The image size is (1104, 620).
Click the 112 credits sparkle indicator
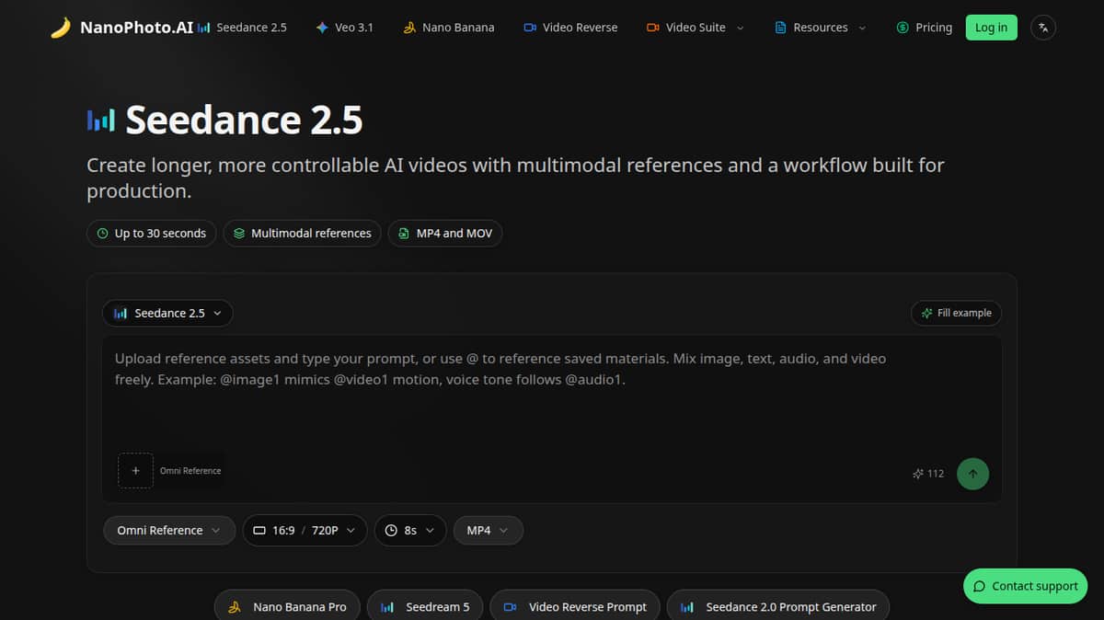coord(927,474)
